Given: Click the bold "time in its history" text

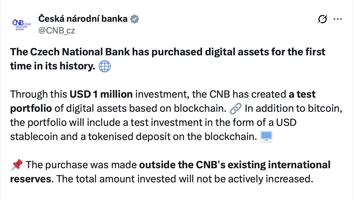Looking at the screenshot, I should [x=53, y=67].
